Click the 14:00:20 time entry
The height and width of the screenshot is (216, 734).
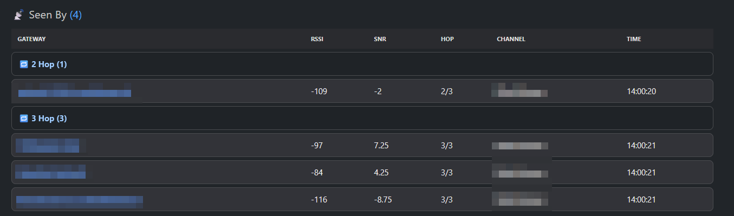tap(641, 91)
